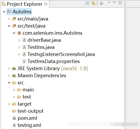The image size is (140, 129).
Task: Click the JRE System Library icon
Action: point(14,68)
